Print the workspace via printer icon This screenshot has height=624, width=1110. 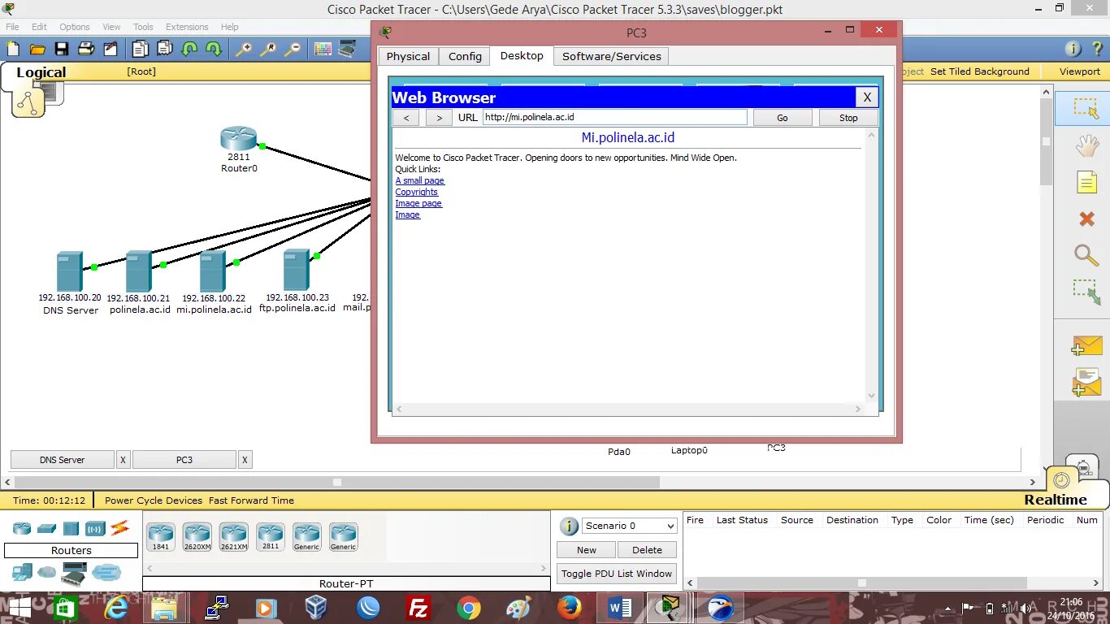pyautogui.click(x=85, y=49)
